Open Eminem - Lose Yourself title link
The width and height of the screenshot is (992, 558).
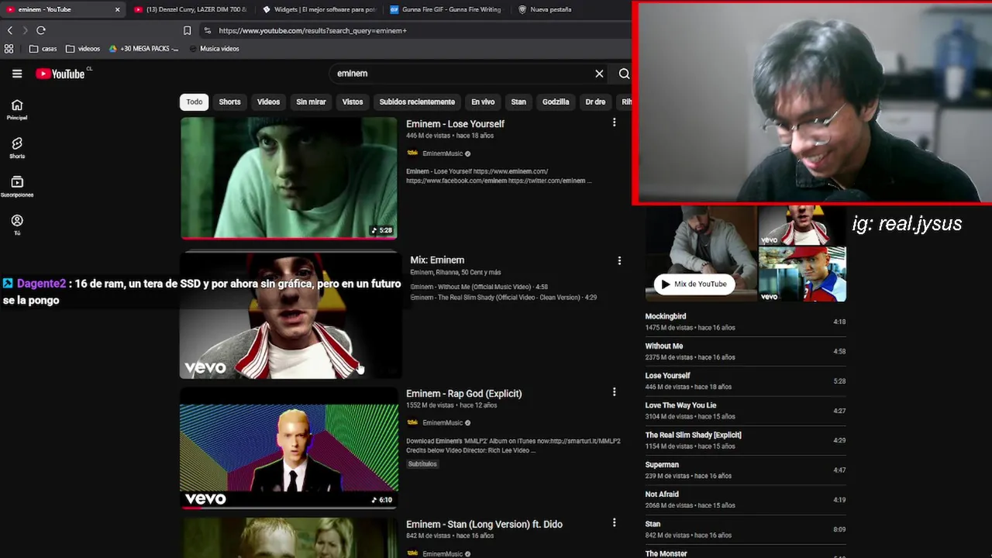click(455, 124)
